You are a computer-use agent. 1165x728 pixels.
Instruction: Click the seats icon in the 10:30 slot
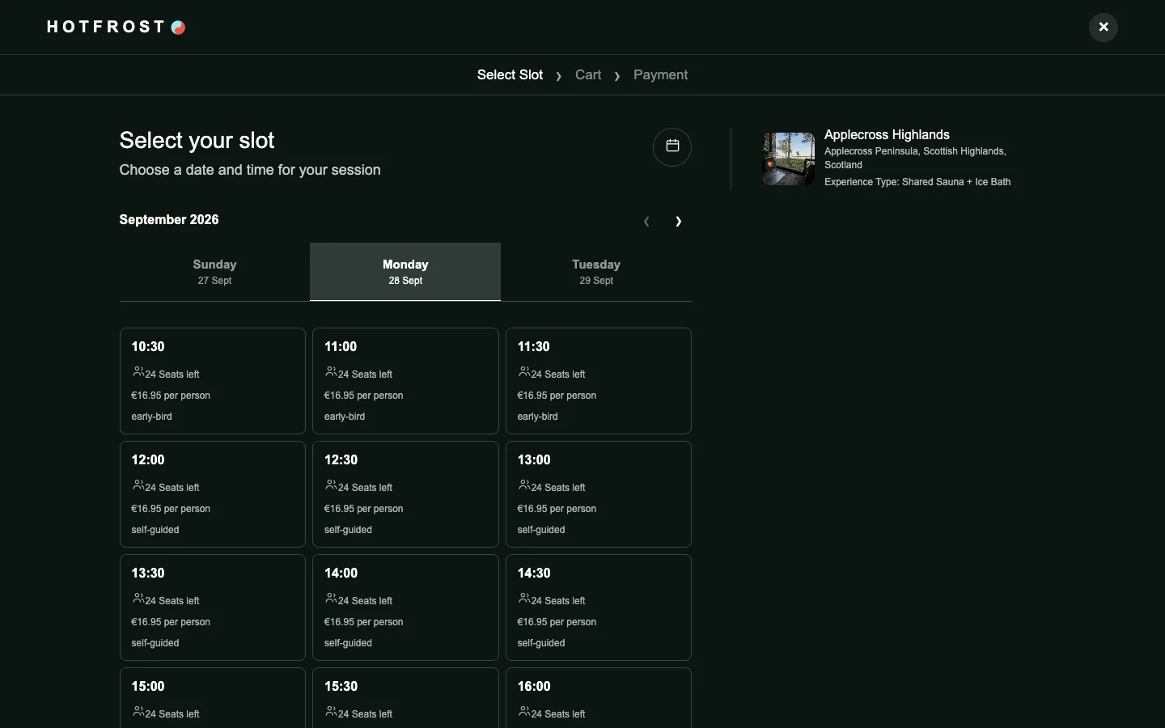coord(138,372)
